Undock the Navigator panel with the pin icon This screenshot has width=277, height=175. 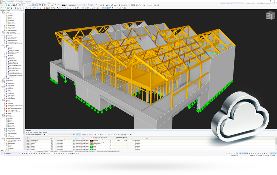[22, 10]
